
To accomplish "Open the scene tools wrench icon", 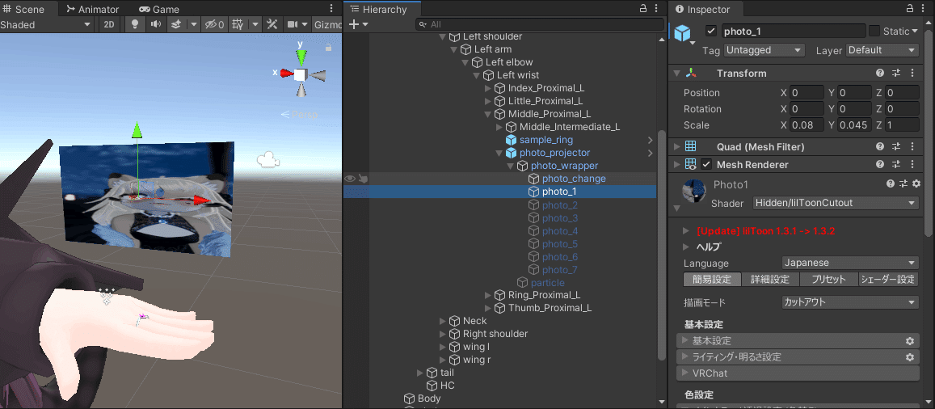I will pyautogui.click(x=272, y=24).
